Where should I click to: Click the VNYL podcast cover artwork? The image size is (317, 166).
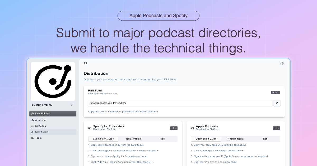point(53,81)
